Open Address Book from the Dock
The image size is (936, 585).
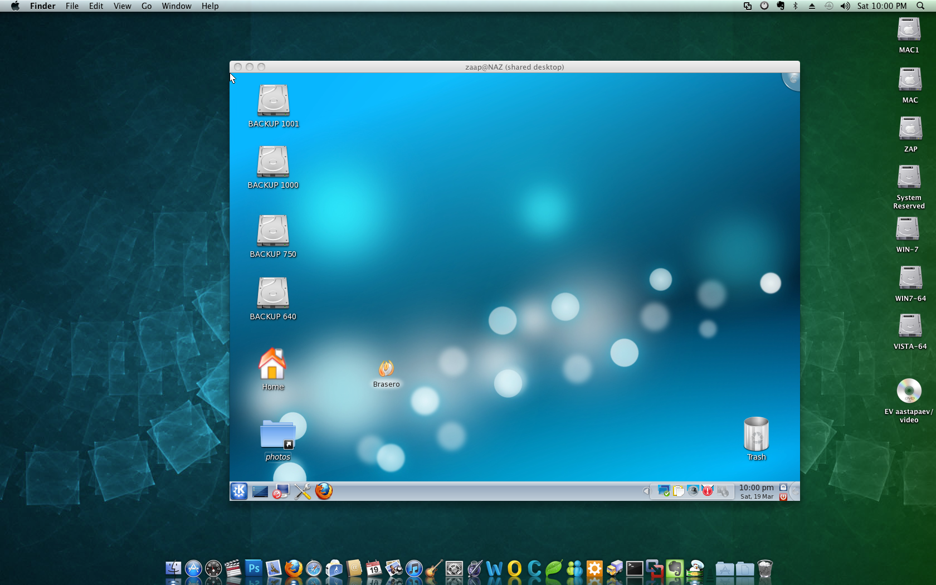[354, 569]
